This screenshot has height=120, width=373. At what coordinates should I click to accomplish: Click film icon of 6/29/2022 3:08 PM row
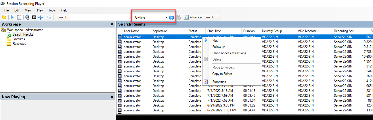click(120, 105)
